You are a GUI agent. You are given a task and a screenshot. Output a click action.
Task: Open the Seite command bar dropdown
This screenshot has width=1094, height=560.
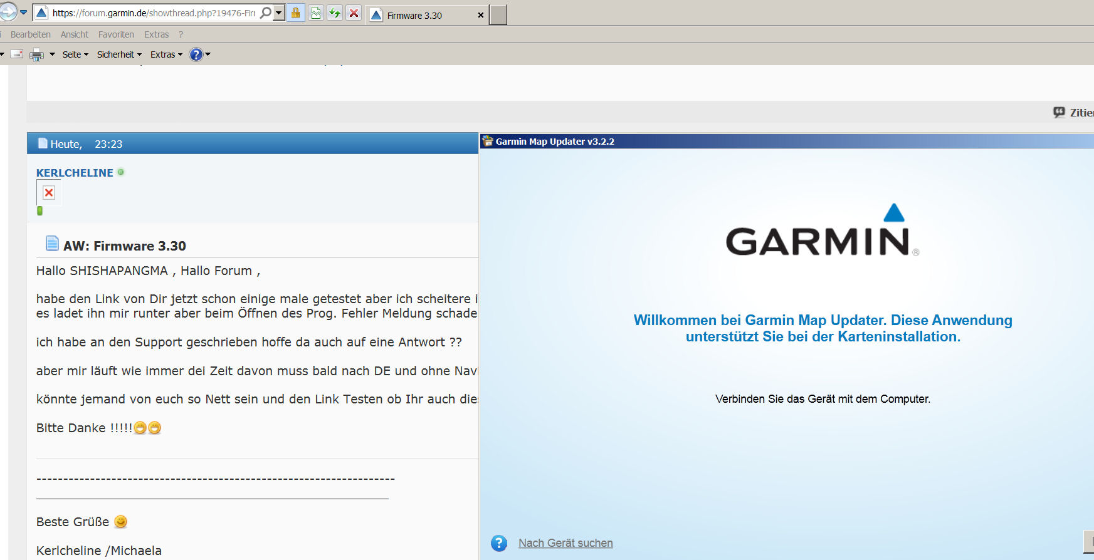pos(75,54)
